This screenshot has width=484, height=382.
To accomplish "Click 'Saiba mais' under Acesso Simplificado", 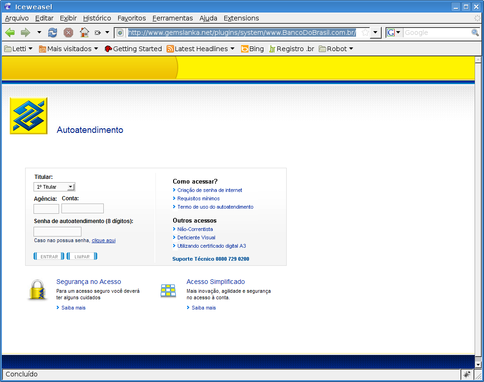I will 204,308.
